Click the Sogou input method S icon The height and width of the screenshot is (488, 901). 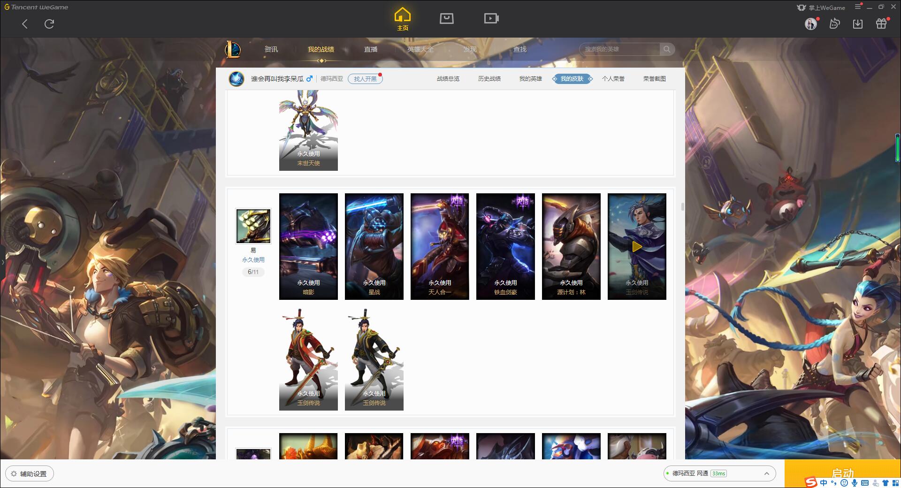(811, 482)
